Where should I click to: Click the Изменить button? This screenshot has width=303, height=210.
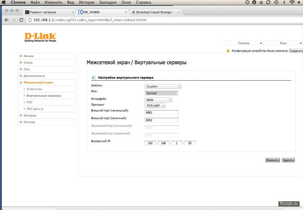[x=272, y=160]
